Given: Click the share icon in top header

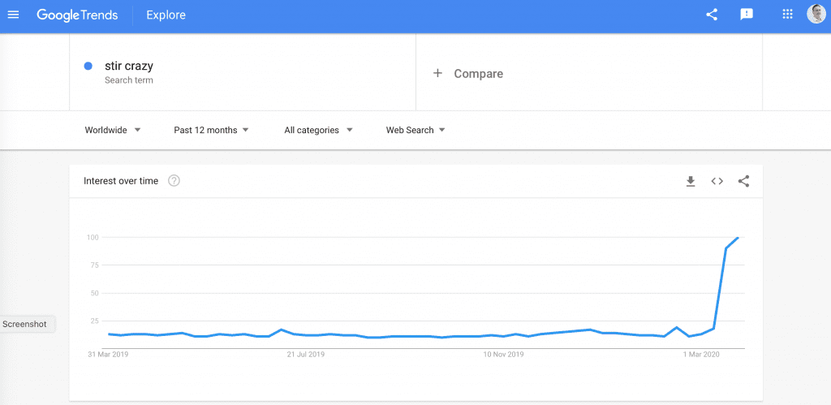Looking at the screenshot, I should click(712, 15).
